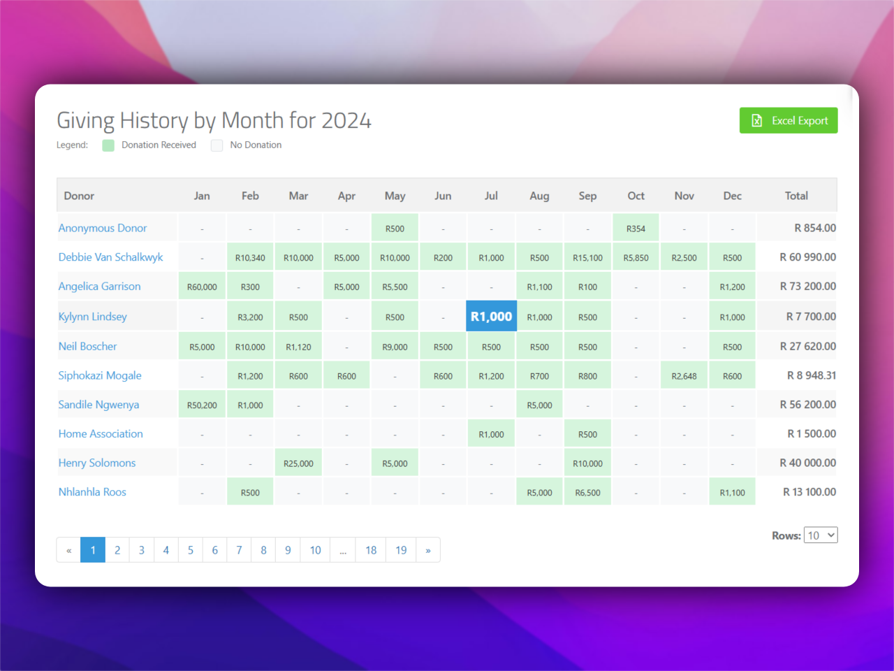Click the R 60 990.00 total
This screenshot has height=671, width=894.
807,257
